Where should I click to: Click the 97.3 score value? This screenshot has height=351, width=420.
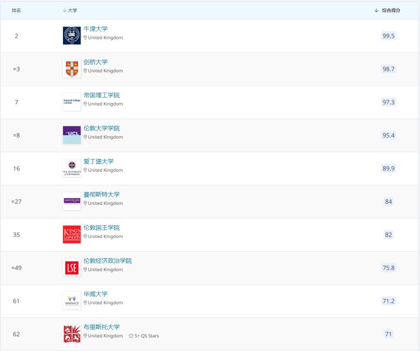388,102
